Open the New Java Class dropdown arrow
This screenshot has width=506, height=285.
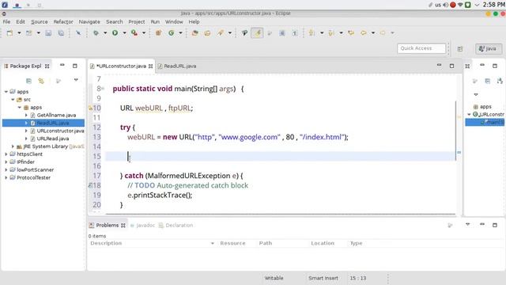181,33
